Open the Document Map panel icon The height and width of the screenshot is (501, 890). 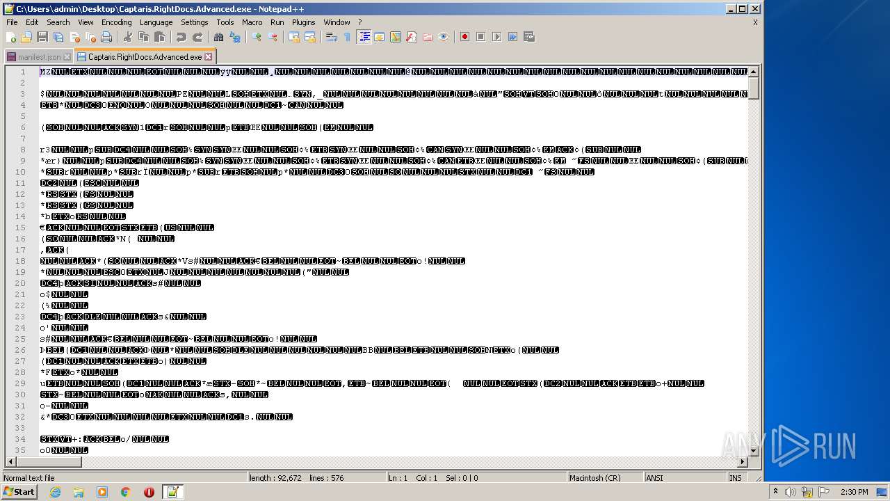click(x=395, y=37)
